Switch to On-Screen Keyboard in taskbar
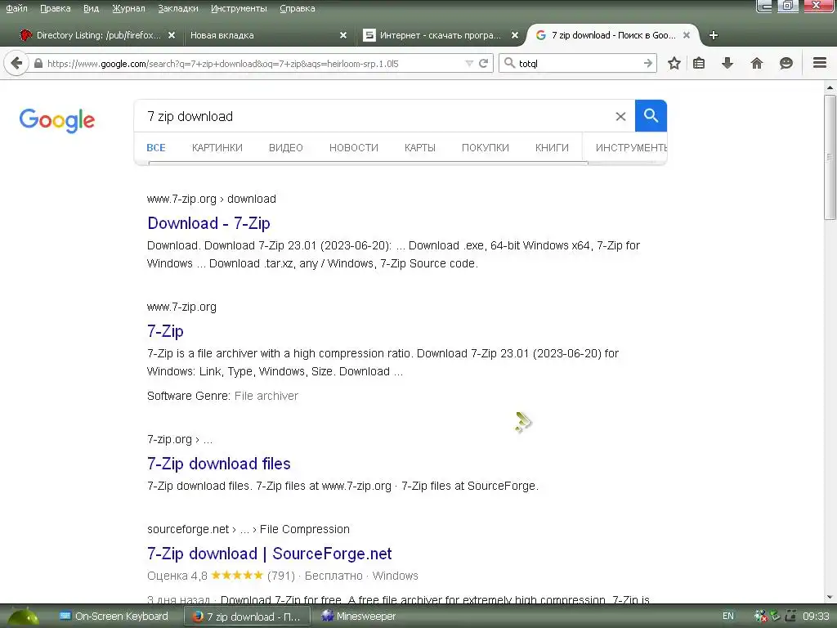Image resolution: width=837 pixels, height=628 pixels. pyautogui.click(x=114, y=617)
